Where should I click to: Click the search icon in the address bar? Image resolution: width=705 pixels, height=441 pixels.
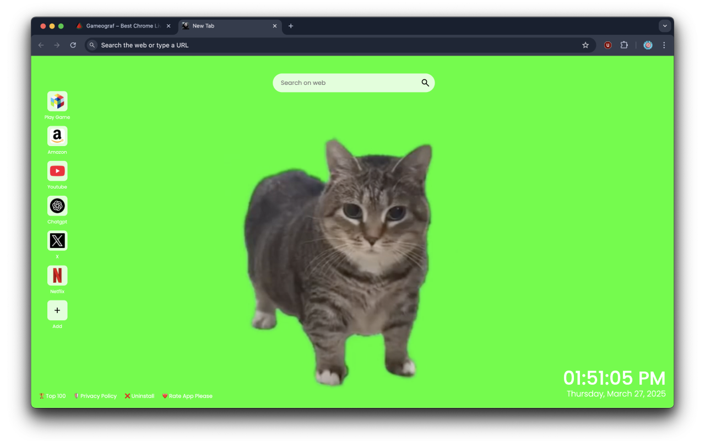point(93,45)
